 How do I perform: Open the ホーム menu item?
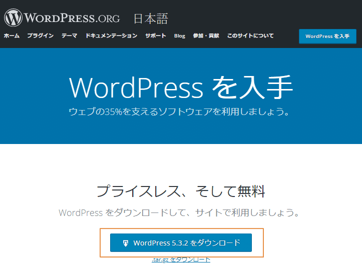pos(12,35)
